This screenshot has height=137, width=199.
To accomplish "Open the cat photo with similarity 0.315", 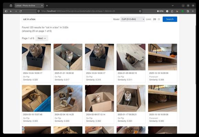I will click(99, 57).
